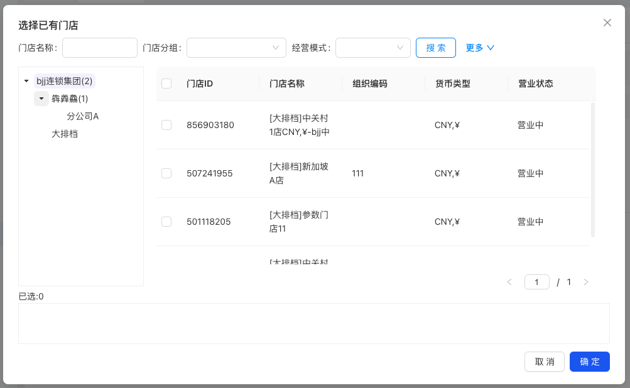Close the 选择已有门店 dialog
The width and height of the screenshot is (630, 388).
pyautogui.click(x=607, y=23)
